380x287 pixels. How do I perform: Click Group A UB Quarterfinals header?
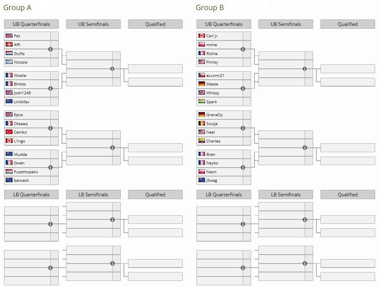click(x=31, y=24)
